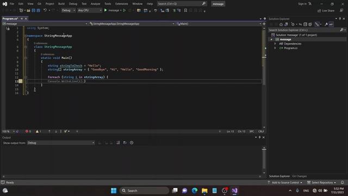
Task: Open the Show output from Debug dropdown
Action: tap(61, 143)
